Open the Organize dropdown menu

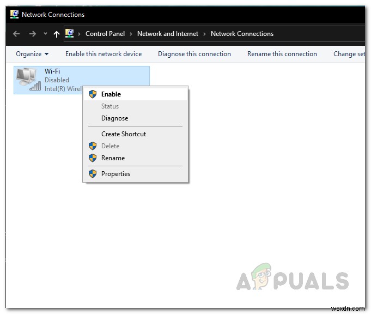click(32, 54)
